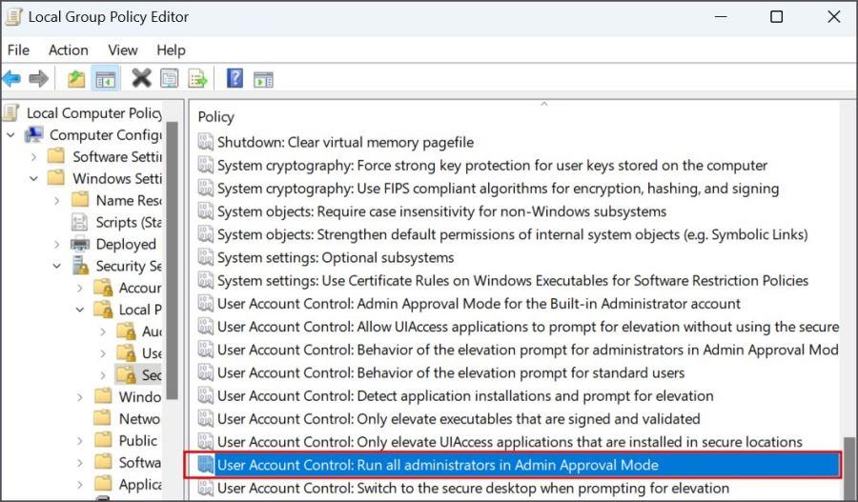The height and width of the screenshot is (502, 858).
Task: Click the Local Policies folder icon
Action: pyautogui.click(x=103, y=310)
